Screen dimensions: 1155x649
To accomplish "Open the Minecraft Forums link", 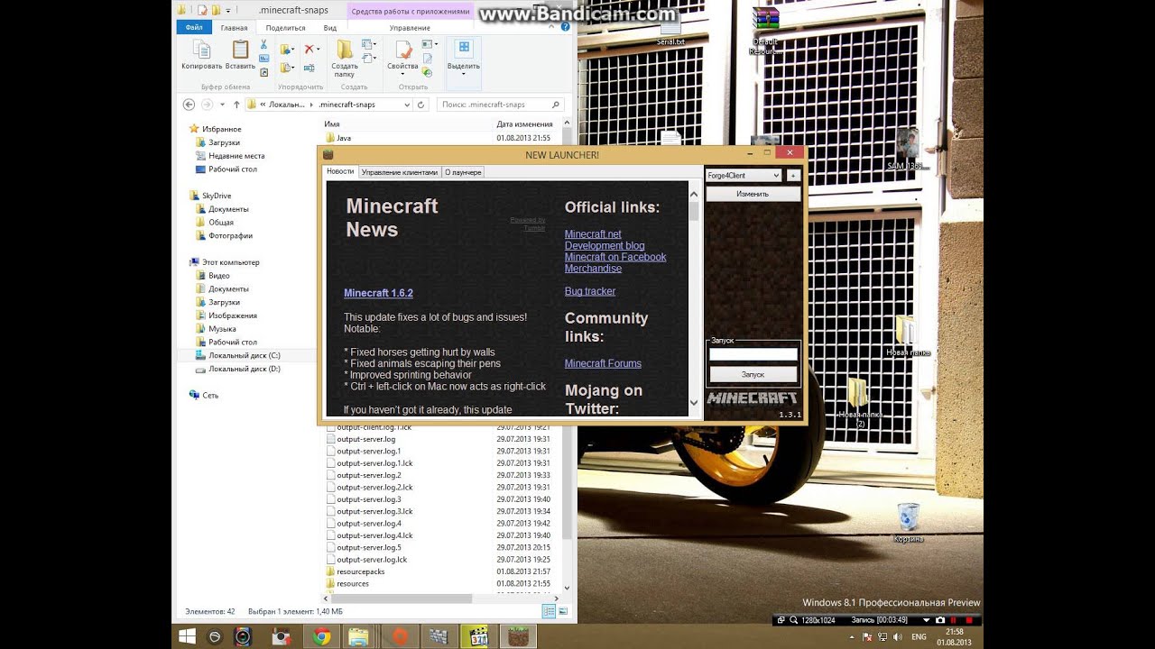I will [603, 363].
